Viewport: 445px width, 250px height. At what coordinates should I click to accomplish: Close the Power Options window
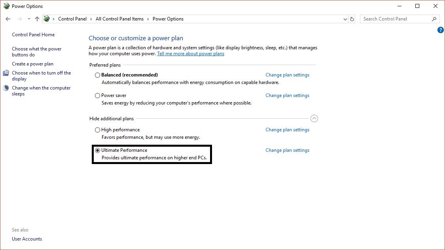(436, 6)
